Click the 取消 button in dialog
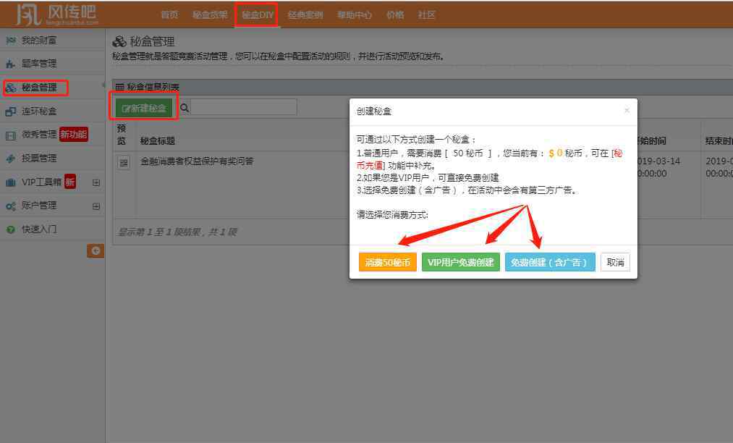733x443 pixels. (x=615, y=263)
